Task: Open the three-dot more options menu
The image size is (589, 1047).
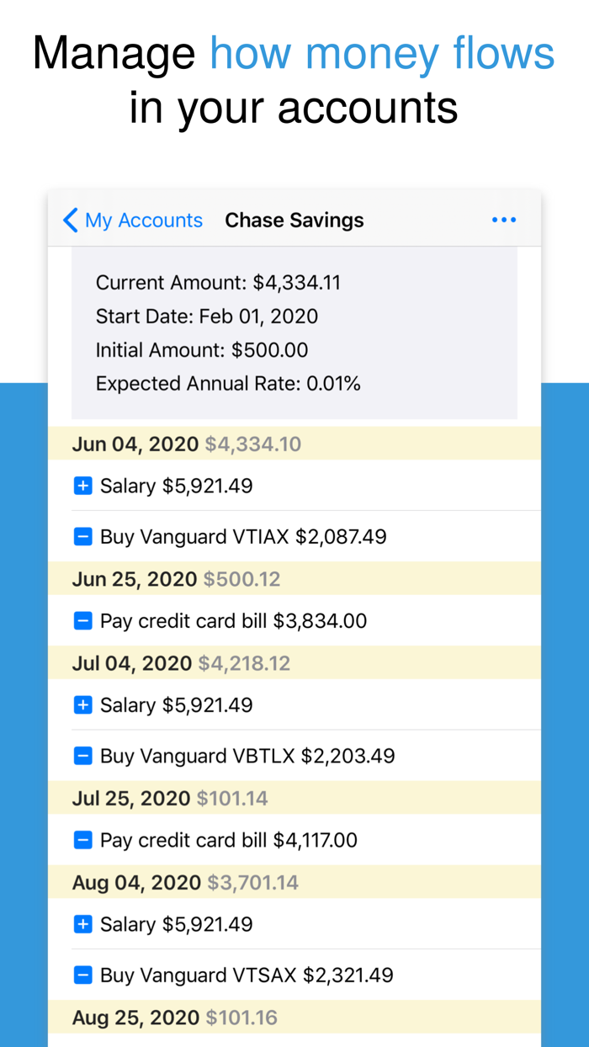Action: tap(503, 221)
